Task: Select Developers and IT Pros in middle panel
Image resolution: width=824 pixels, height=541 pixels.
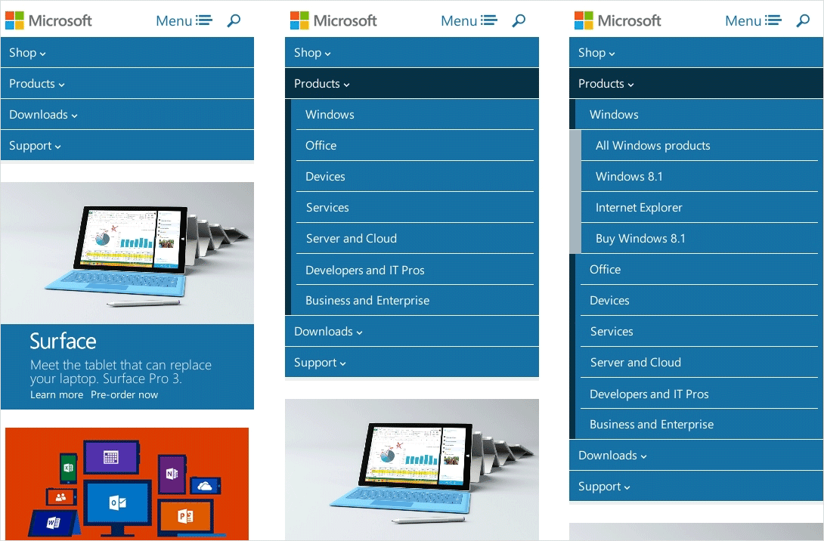Action: (x=414, y=270)
